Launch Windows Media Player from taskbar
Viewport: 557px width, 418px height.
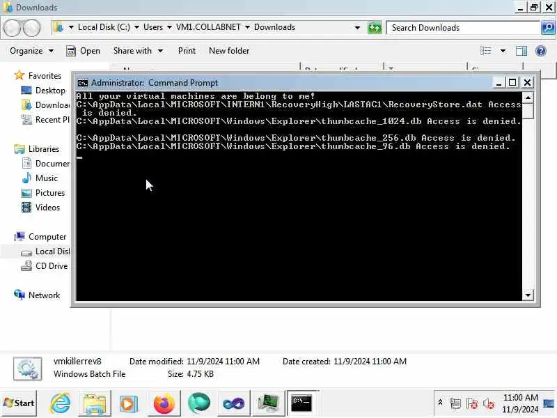click(129, 403)
